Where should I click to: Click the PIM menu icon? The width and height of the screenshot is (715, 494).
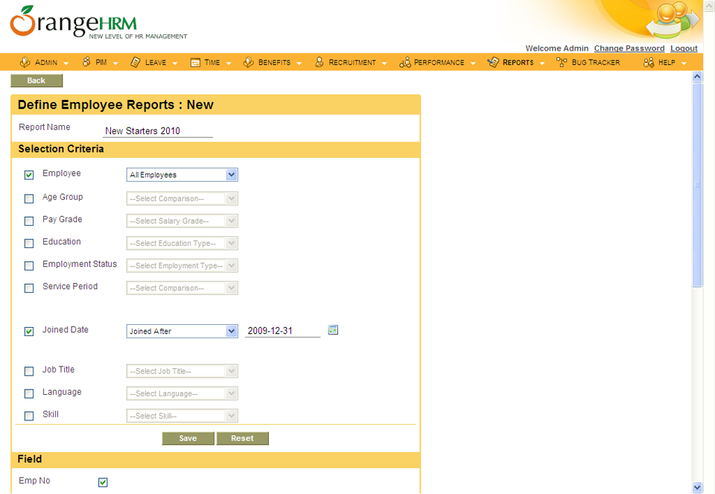coord(86,62)
